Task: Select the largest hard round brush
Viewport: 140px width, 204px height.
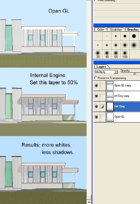Action: 134,36
